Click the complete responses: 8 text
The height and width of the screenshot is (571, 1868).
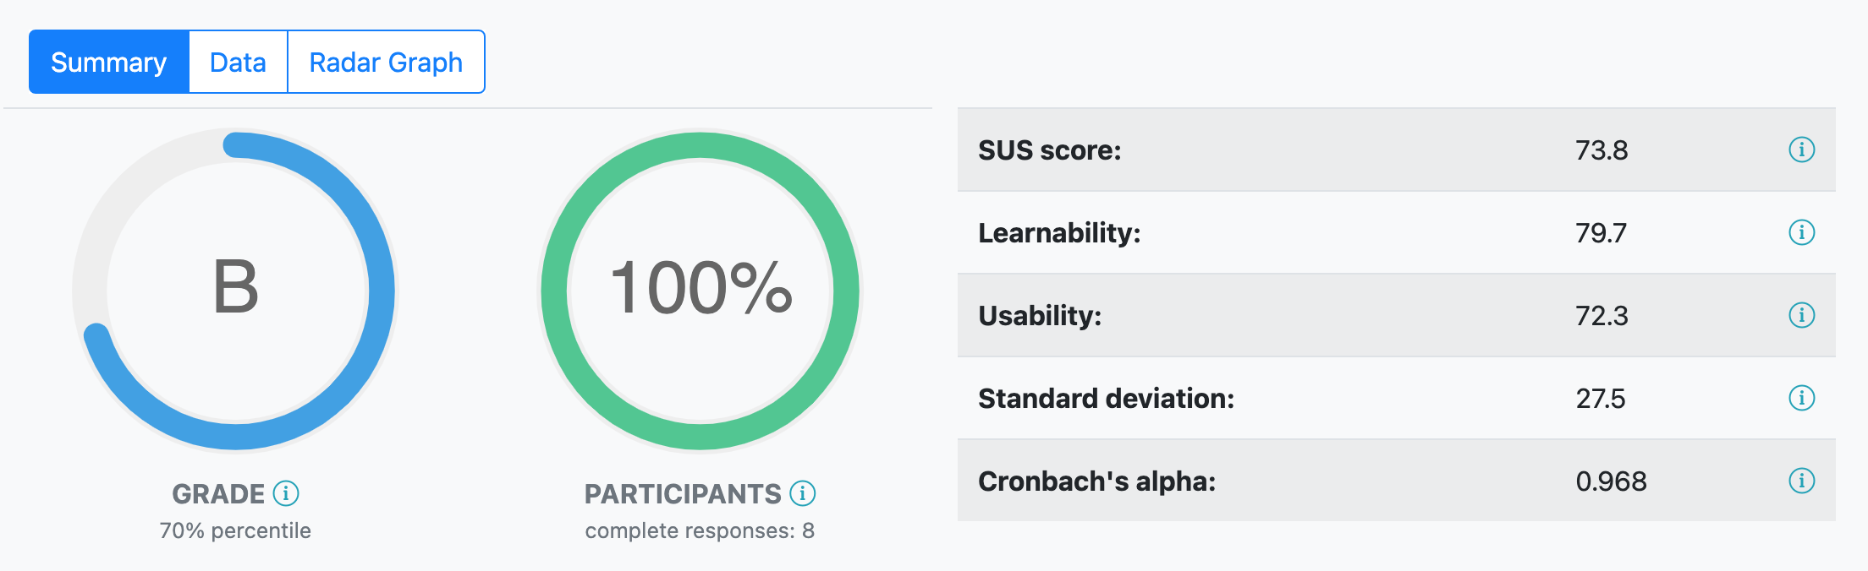(700, 530)
